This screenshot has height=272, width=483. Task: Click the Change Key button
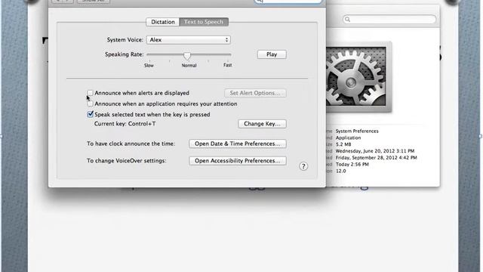coord(262,124)
